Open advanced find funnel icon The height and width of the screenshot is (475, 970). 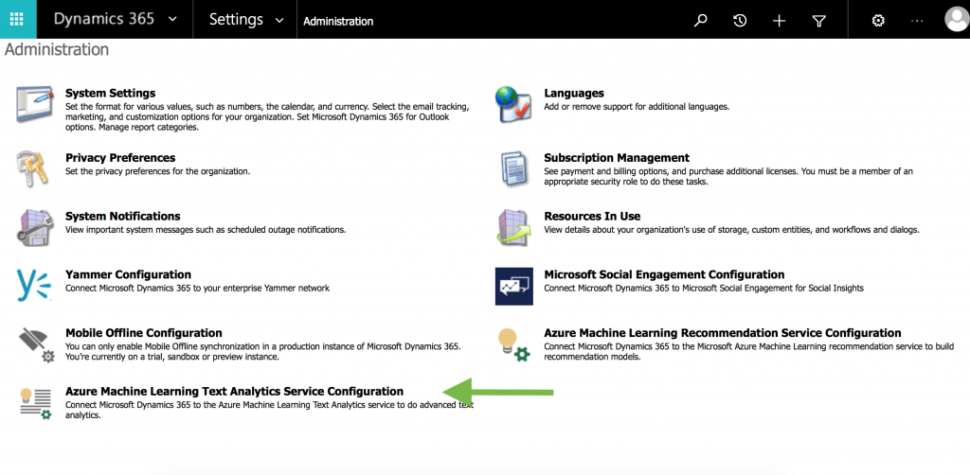click(819, 20)
